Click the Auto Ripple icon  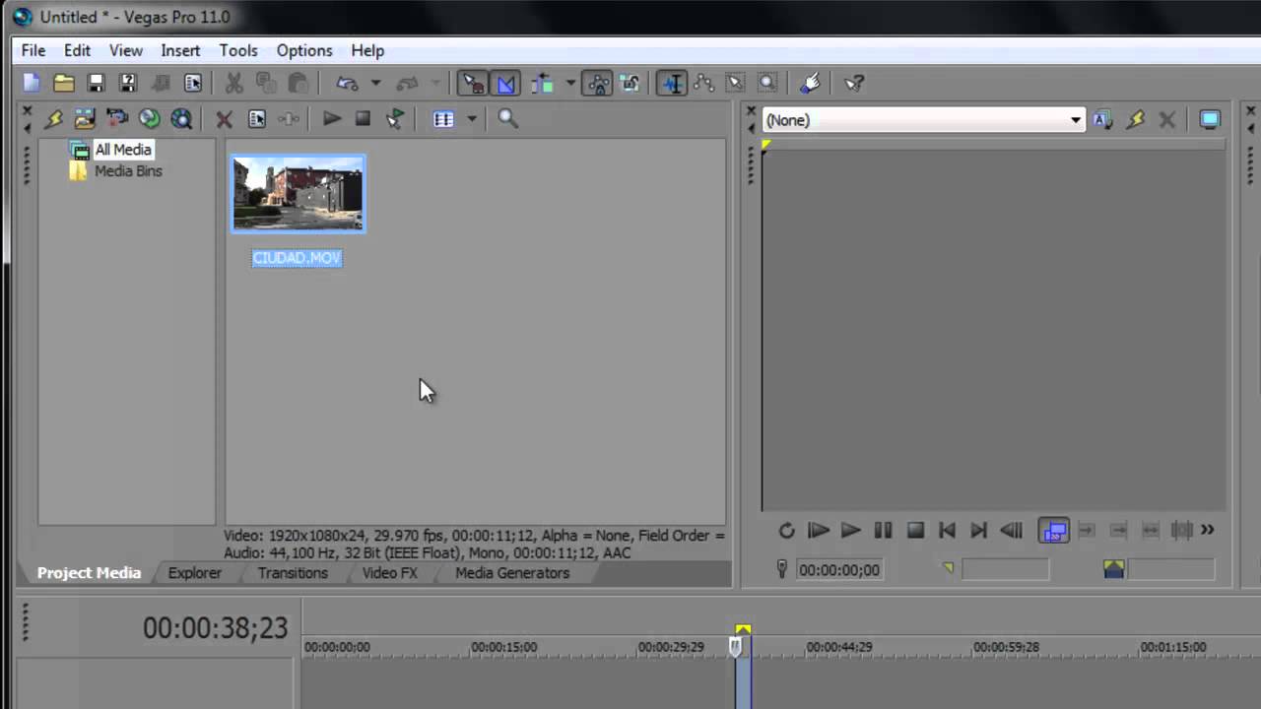pos(542,84)
